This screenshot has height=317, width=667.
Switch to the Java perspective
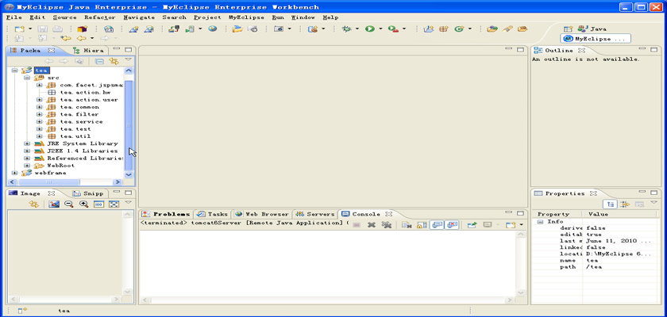pyautogui.click(x=592, y=29)
